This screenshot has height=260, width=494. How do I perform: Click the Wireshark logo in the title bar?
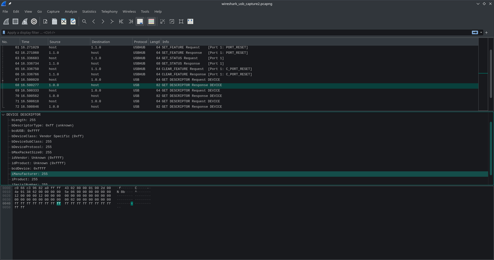[3, 4]
